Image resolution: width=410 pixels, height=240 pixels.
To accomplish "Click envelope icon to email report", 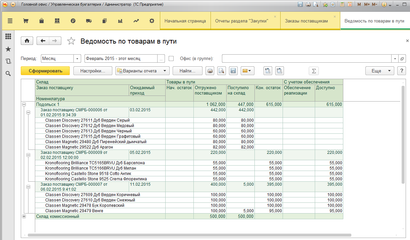I will pyautogui.click(x=247, y=71).
